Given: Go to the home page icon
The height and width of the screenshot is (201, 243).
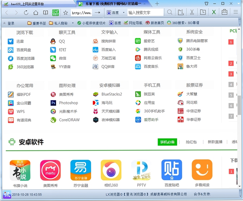Looking at the screenshot, I should 36,12.
